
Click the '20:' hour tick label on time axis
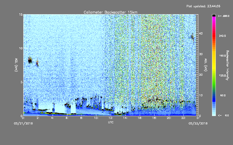(x=169, y=118)
